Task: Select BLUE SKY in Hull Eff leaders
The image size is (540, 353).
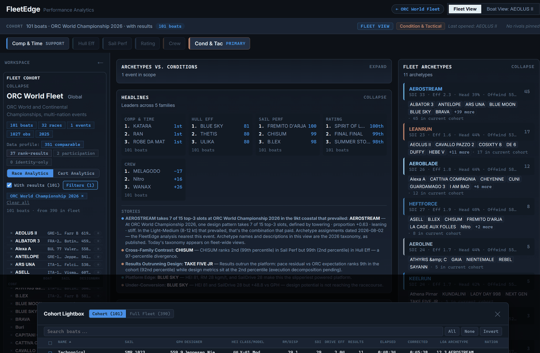Action: (212, 126)
